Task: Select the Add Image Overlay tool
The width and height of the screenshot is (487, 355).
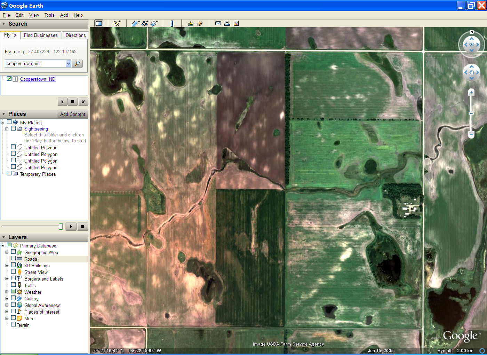Action: tap(154, 23)
